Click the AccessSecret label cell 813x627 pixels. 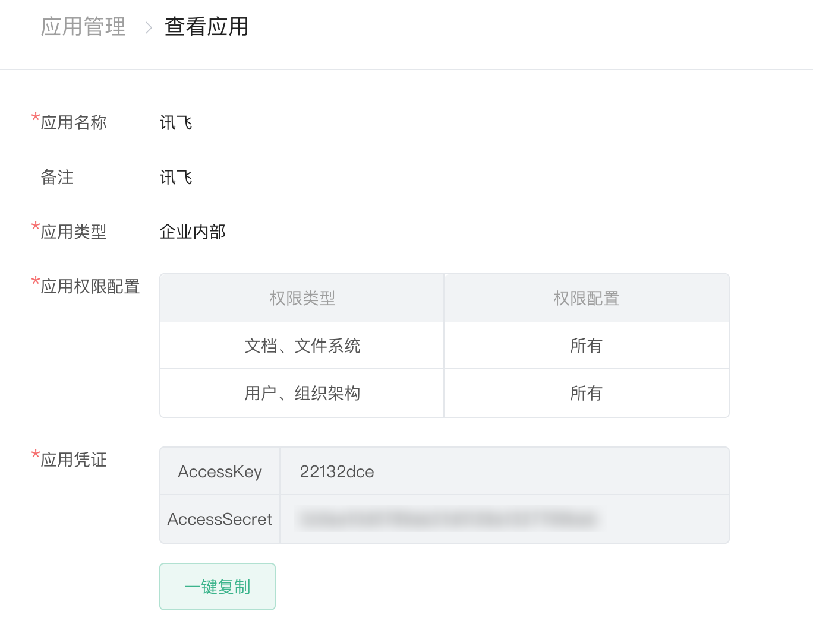click(x=220, y=519)
